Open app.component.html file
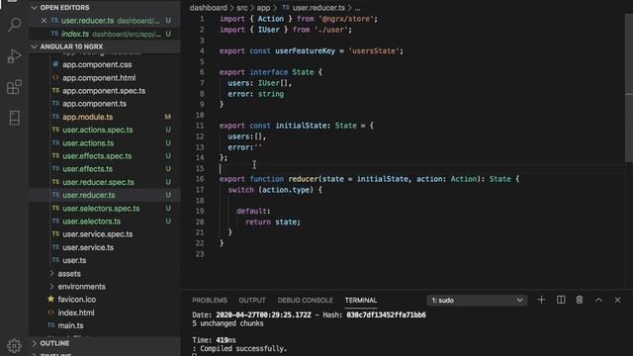 99,77
